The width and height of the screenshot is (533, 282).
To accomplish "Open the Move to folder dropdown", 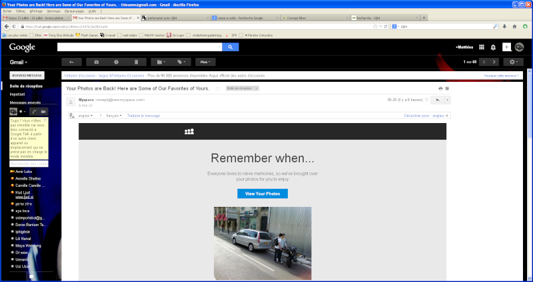I will (161, 62).
